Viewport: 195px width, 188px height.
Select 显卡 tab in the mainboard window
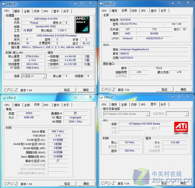pyautogui.click(x=154, y=11)
